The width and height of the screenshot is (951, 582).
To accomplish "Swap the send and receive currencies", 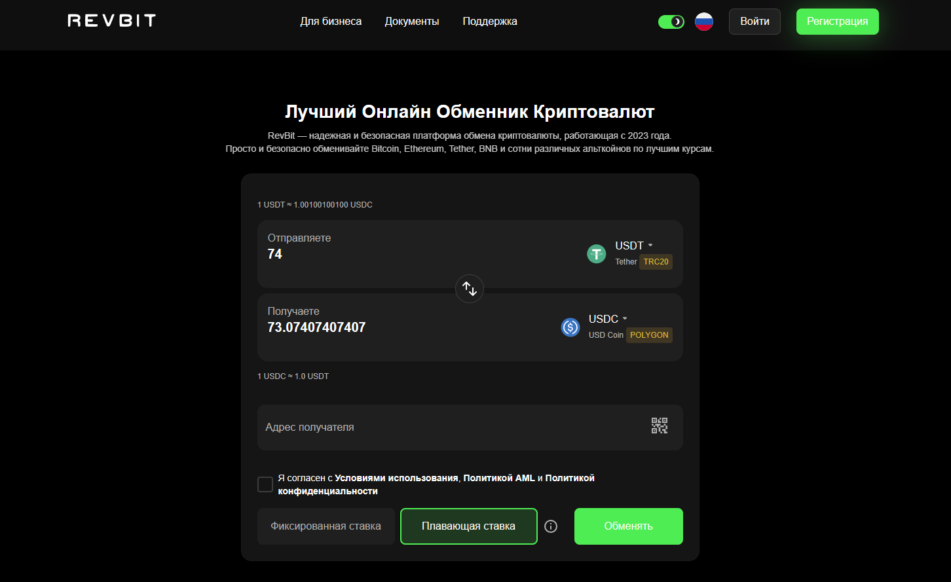I will [470, 289].
